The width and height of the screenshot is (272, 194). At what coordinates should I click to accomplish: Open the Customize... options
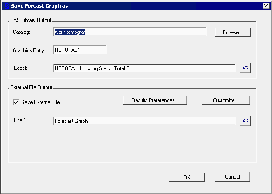(225, 100)
